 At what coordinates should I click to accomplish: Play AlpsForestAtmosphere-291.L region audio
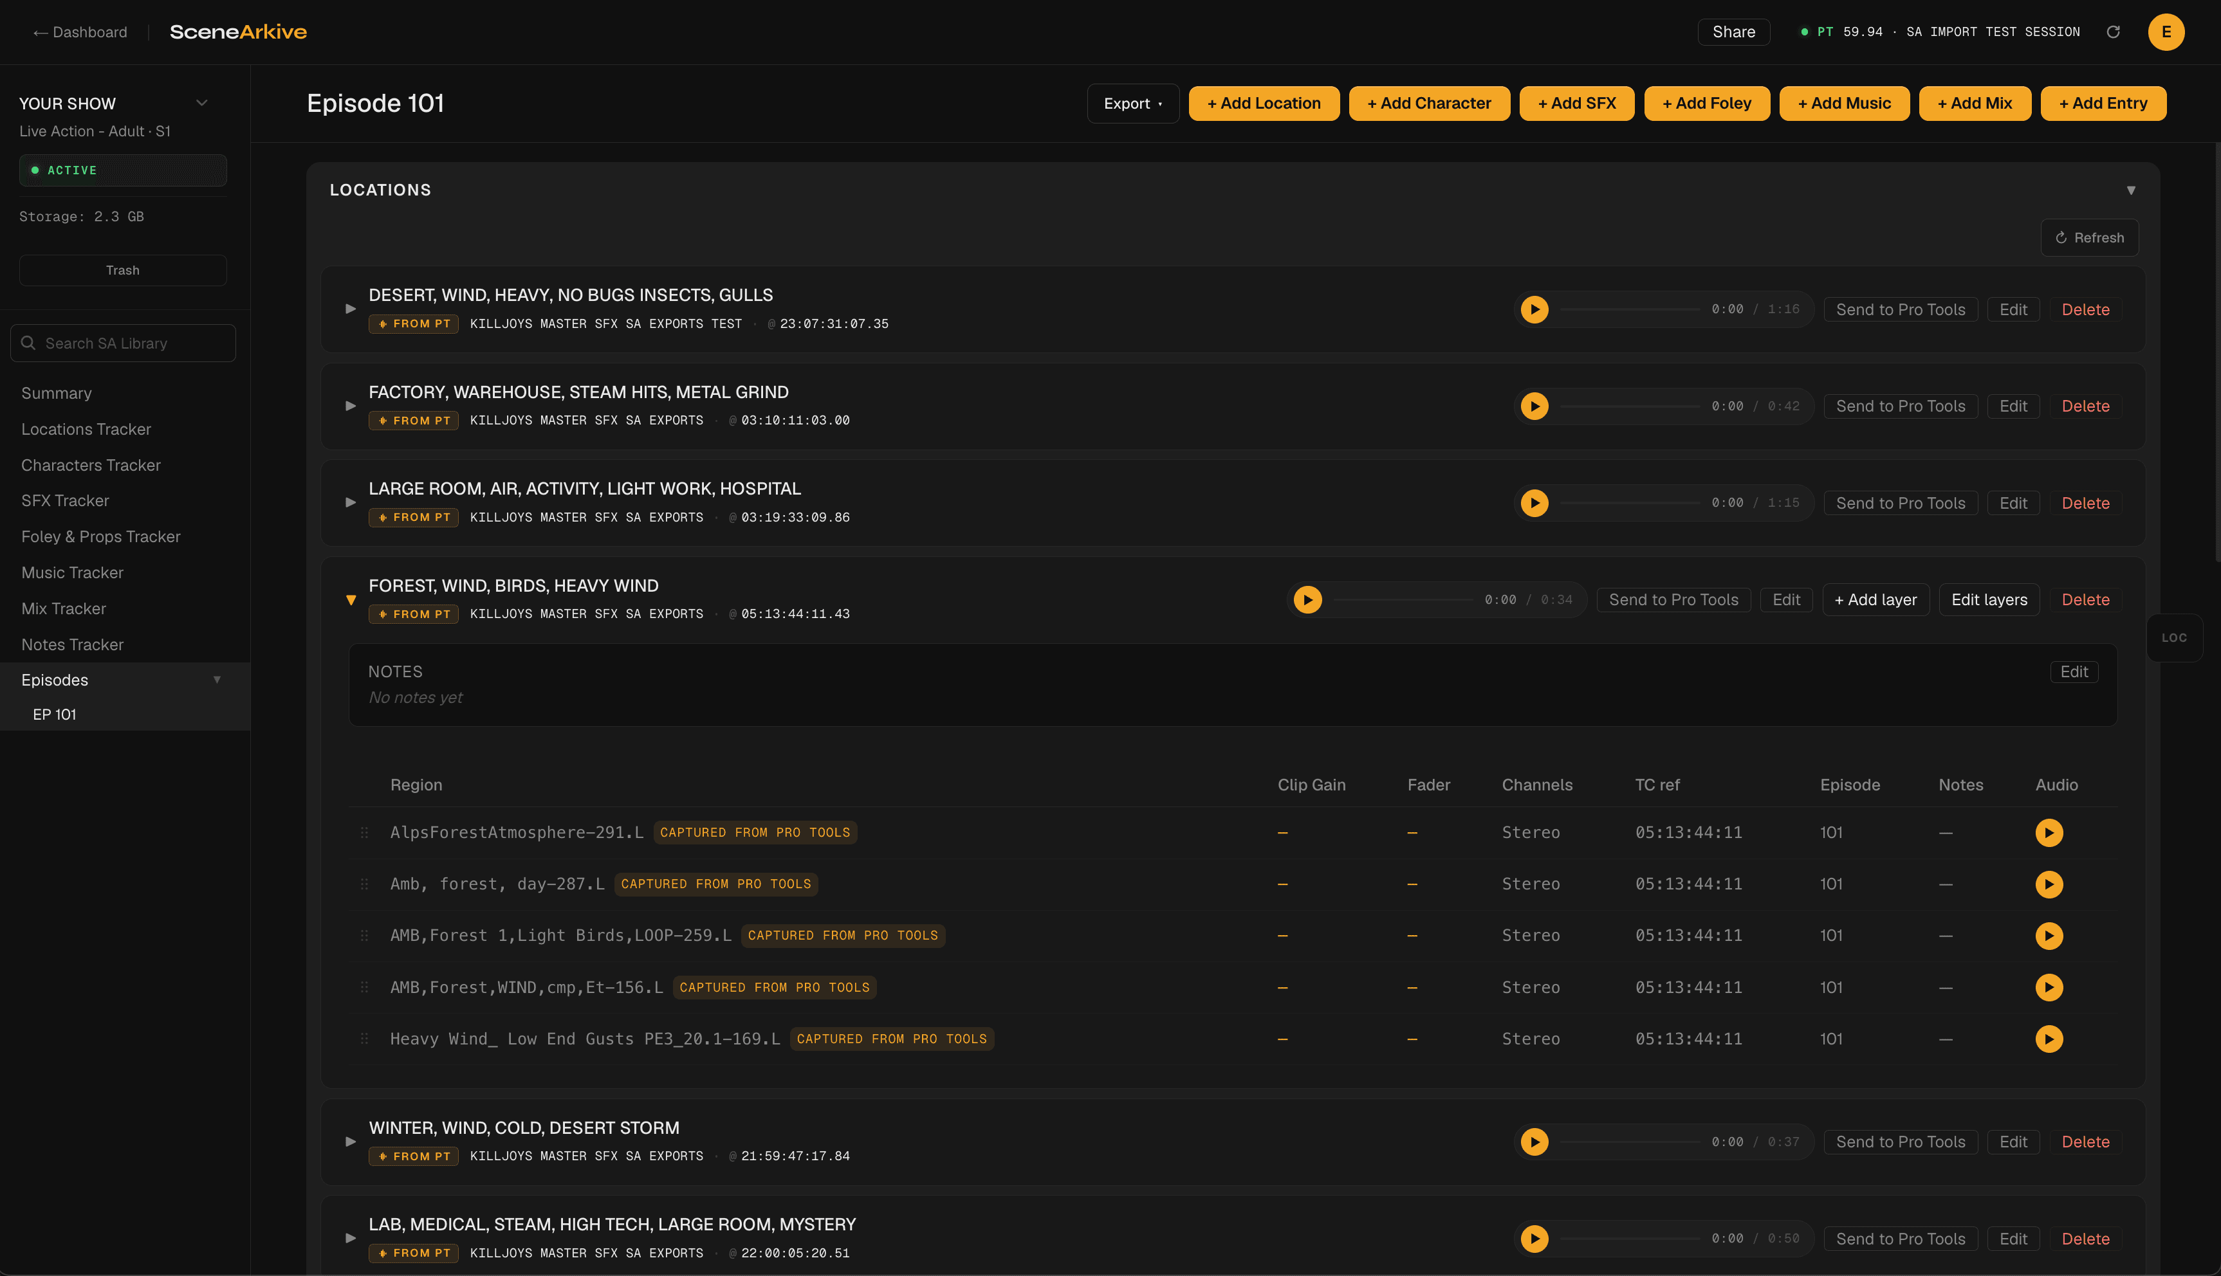pos(2049,833)
